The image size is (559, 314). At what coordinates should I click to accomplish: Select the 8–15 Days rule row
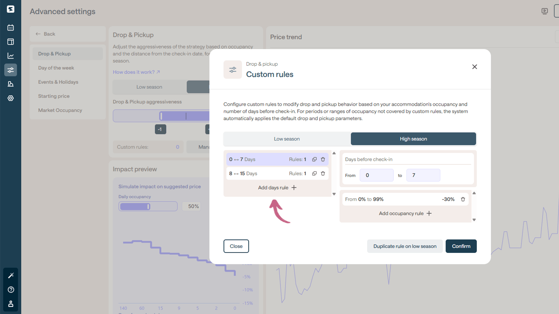277,174
